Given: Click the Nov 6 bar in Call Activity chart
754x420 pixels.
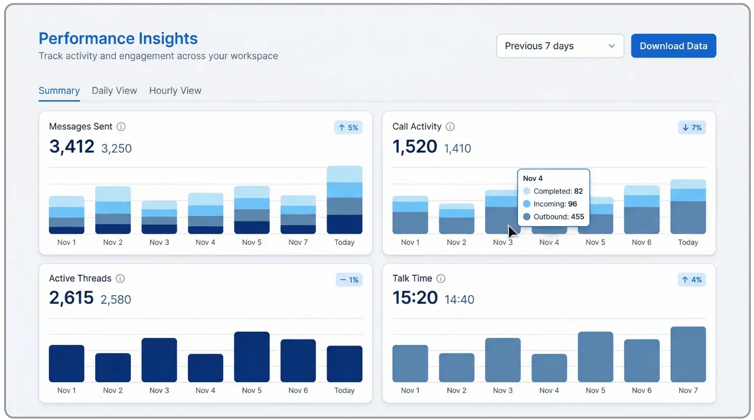Looking at the screenshot, I should click(x=642, y=209).
